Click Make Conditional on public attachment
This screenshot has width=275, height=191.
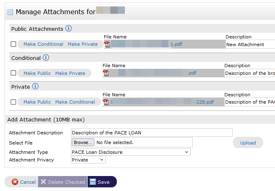(43, 44)
